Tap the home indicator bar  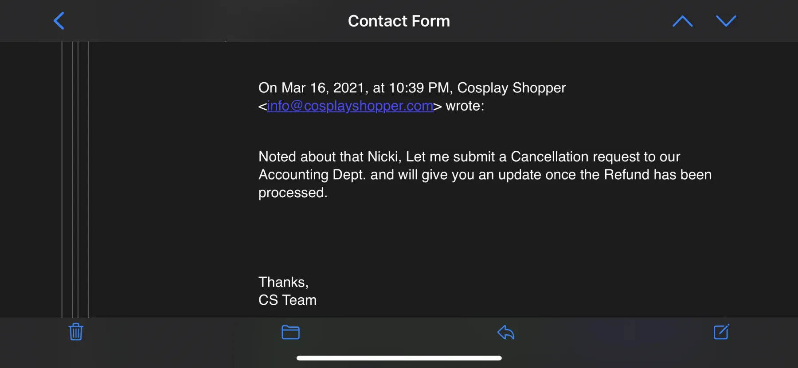399,358
